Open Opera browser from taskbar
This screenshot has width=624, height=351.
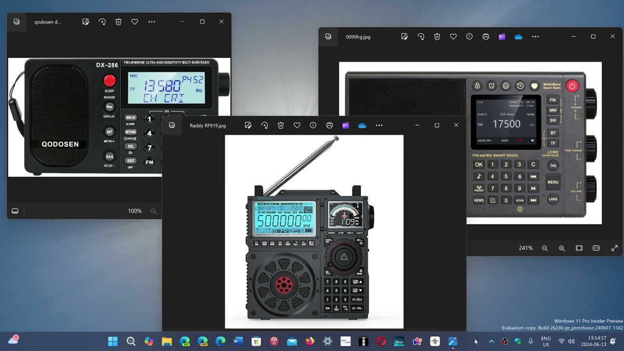pyautogui.click(x=381, y=341)
